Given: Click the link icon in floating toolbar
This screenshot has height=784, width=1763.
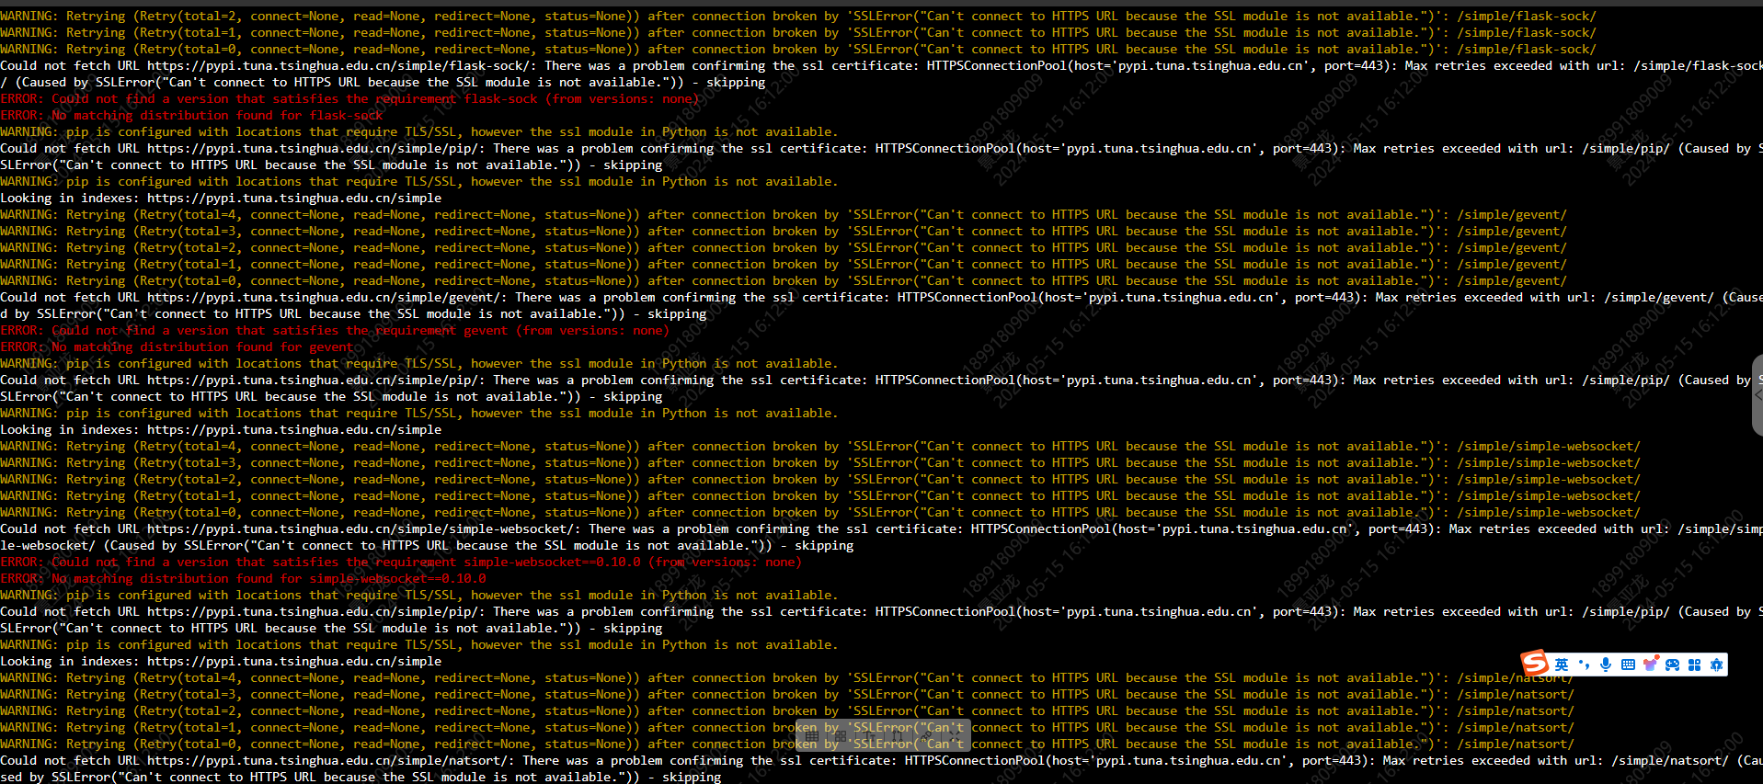Looking at the screenshot, I should [926, 736].
